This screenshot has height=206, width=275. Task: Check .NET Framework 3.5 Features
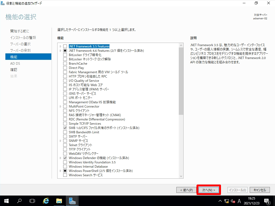[65, 46]
